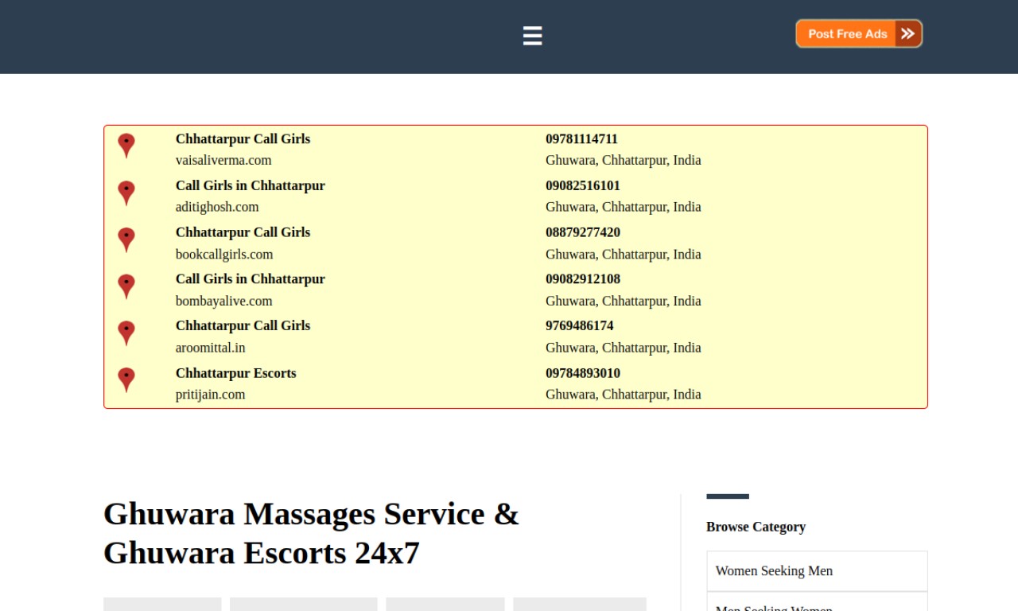Click the location text under 9769486174
This screenshot has width=1018, height=611.
click(624, 348)
